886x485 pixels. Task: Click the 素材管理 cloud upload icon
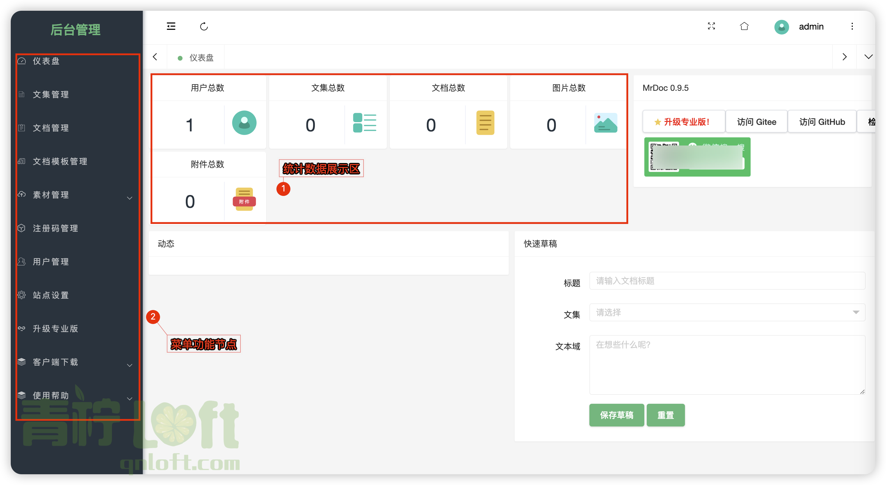pos(22,194)
